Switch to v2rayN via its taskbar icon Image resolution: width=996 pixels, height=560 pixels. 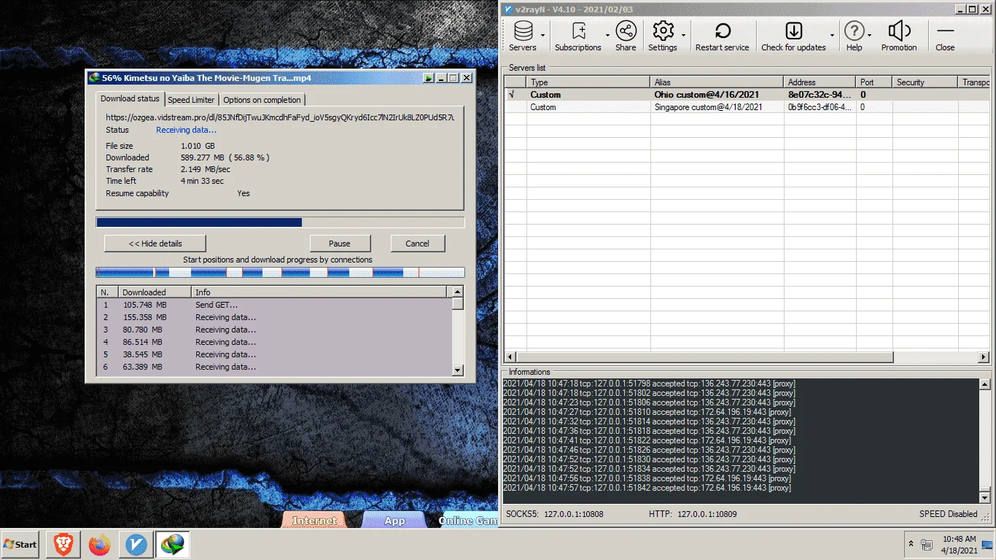coord(136,544)
